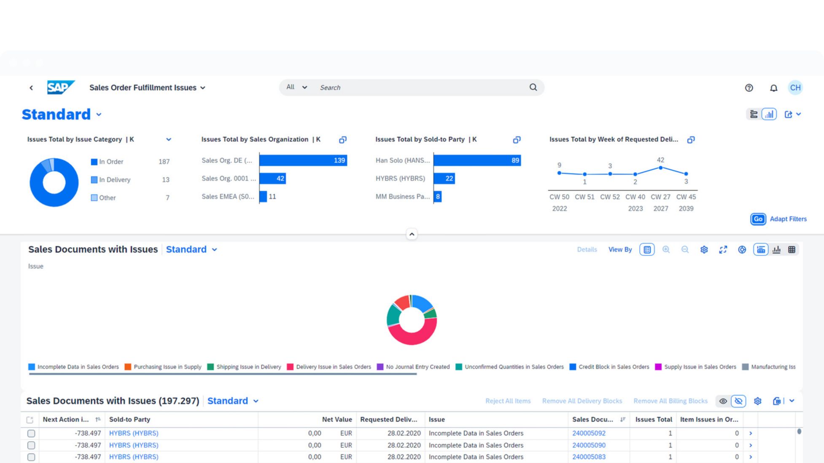Open the Sold-to Party chart value help icon

coord(517,140)
